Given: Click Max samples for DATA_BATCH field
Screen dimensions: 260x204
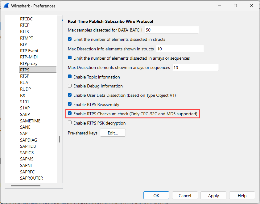Looking at the screenshot, I should coord(171,30).
